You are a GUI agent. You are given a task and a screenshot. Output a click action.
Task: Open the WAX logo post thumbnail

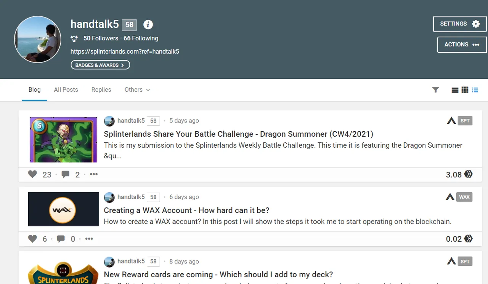pos(63,209)
